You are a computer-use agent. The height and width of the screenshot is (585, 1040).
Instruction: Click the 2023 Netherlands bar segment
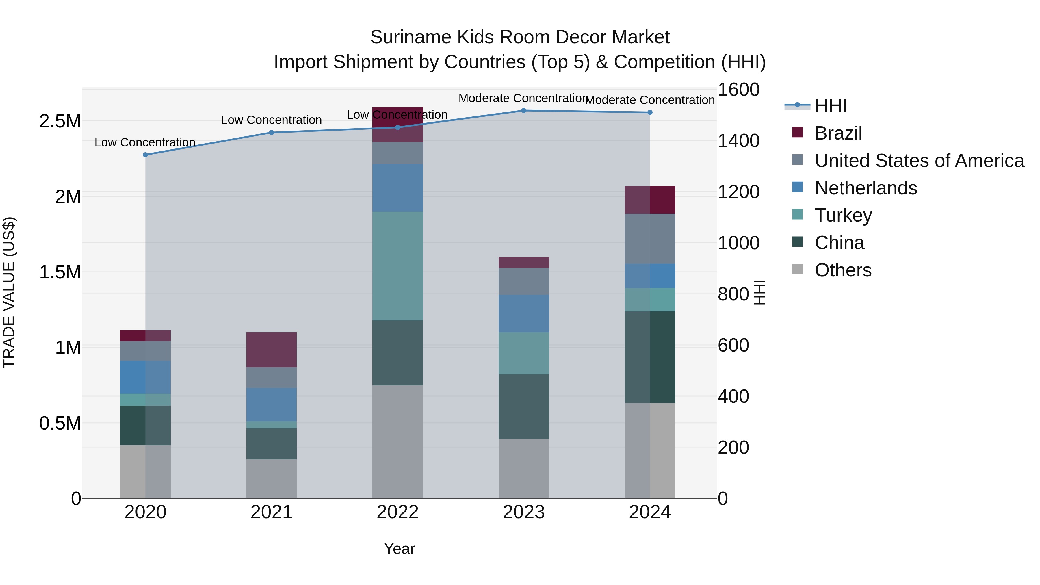(524, 314)
